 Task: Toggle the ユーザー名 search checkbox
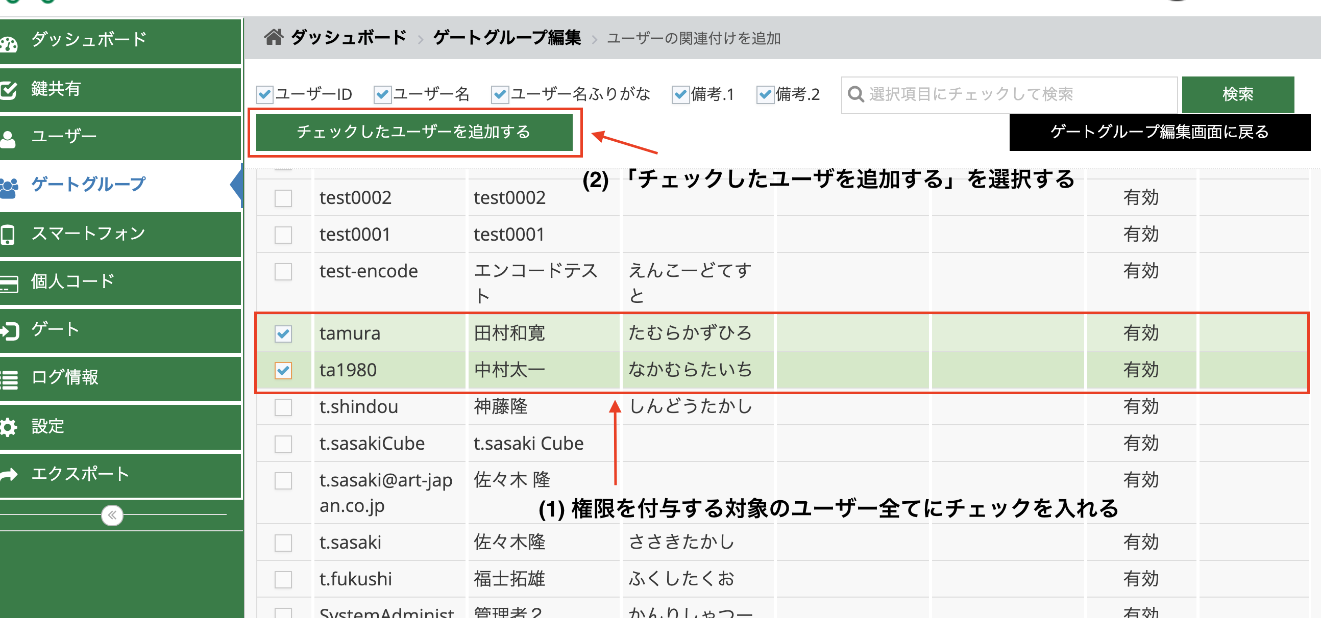pyautogui.click(x=382, y=94)
